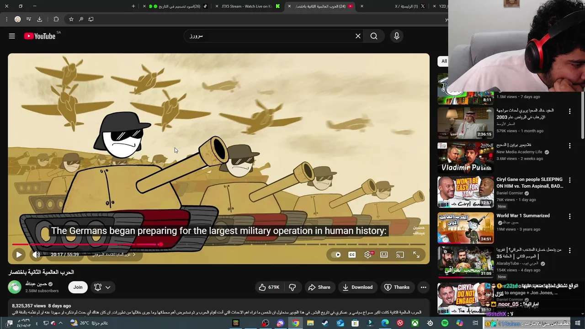The height and width of the screenshot is (329, 585).
Task: Mute the video volume speaker icon
Action: tap(36, 255)
